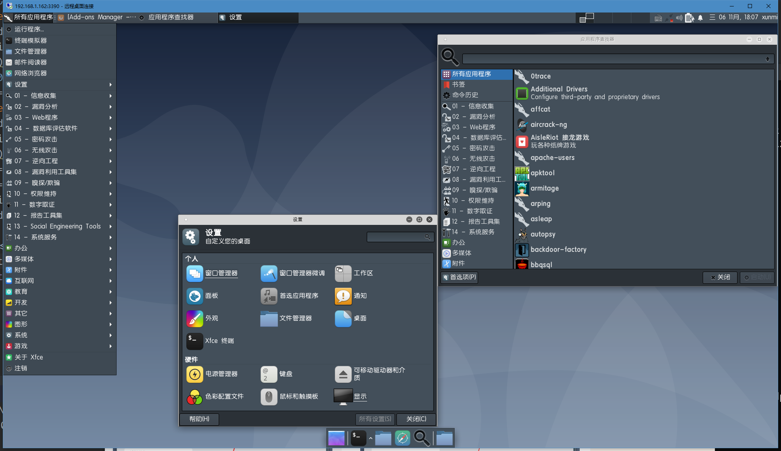Click the terminal icon in bottom dock
The width and height of the screenshot is (781, 451).
coord(358,438)
